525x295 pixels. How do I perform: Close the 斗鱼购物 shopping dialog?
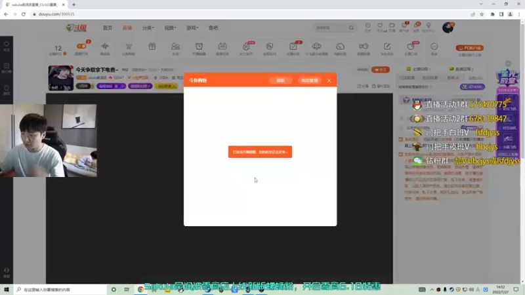tap(329, 80)
